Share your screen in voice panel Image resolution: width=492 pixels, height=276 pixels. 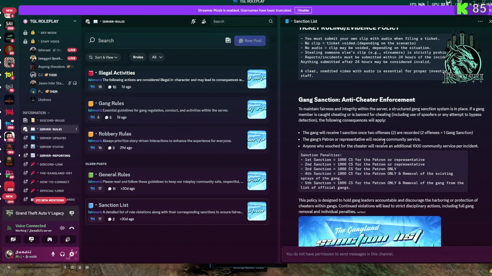point(31,240)
